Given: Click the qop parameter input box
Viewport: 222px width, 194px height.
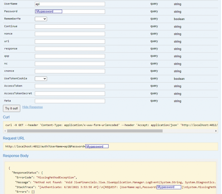Looking at the screenshot, I should pos(69,56).
